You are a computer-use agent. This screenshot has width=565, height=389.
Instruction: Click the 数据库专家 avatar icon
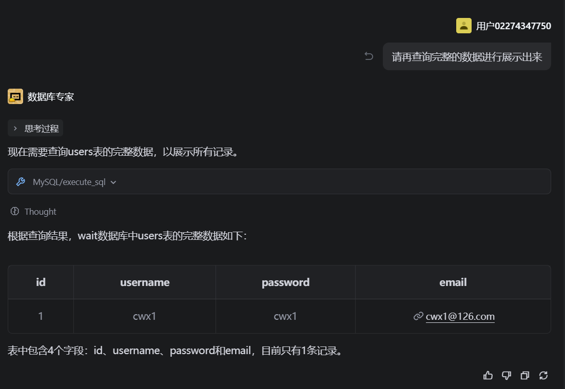[x=15, y=96]
